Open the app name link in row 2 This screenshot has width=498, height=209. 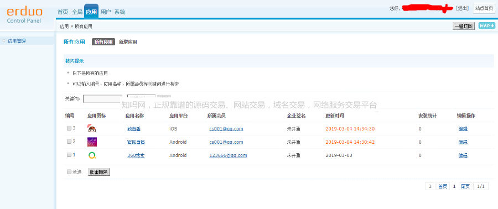coord(136,142)
